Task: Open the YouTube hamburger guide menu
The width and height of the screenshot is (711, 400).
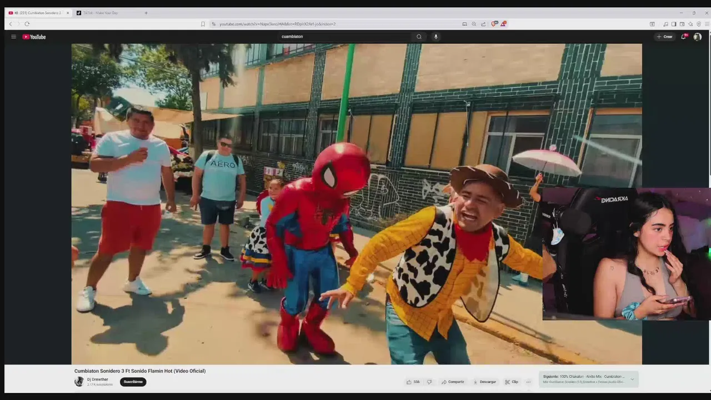Action: pyautogui.click(x=13, y=37)
